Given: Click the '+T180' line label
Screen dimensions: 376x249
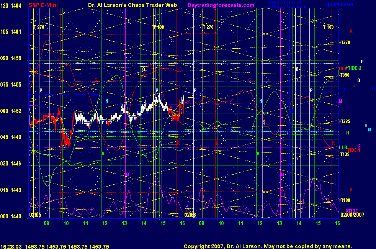Looking at the screenshot, I should pos(345,200).
